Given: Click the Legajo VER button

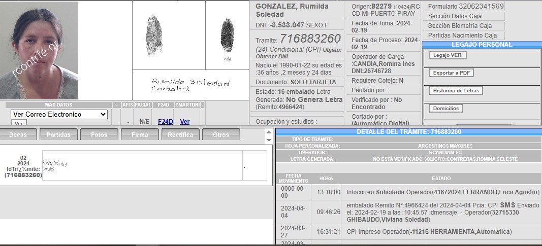Looking at the screenshot, I should point(448,55).
